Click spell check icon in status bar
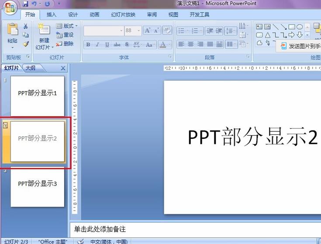This screenshot has width=321, height=244. coord(80,241)
